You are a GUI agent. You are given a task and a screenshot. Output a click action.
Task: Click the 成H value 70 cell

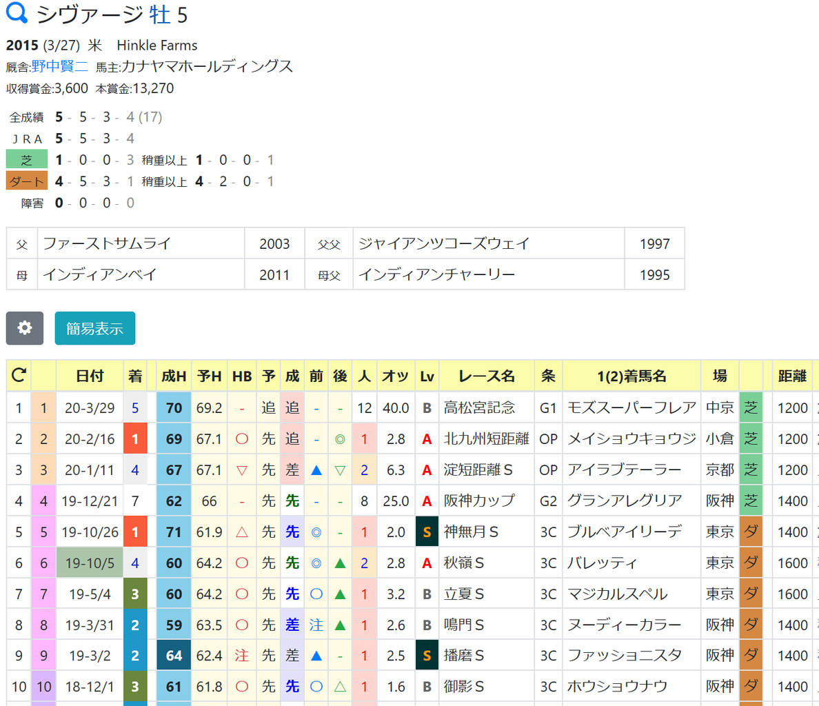174,407
